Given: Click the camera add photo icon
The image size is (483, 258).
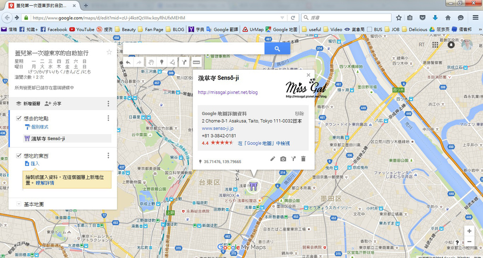Looking at the screenshot, I should click(x=283, y=159).
